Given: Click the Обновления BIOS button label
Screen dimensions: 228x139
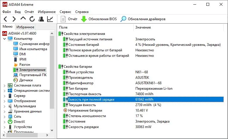Looking at the screenshot, I should point(102,19).
